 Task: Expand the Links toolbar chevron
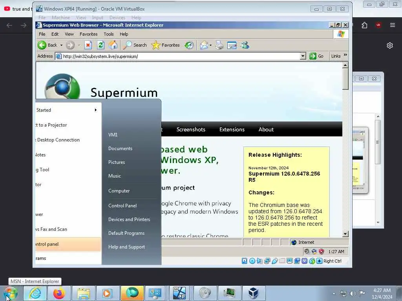[x=345, y=55]
